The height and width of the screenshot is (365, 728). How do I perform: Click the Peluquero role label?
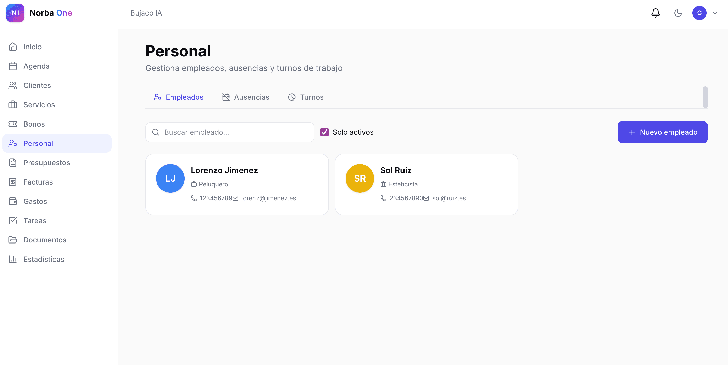click(213, 184)
